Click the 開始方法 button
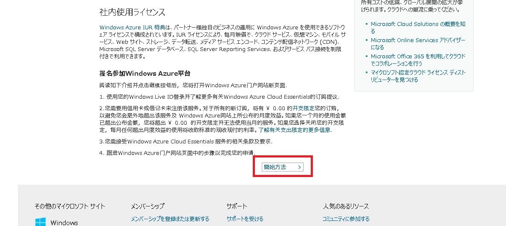The image size is (506, 226). pos(282,167)
